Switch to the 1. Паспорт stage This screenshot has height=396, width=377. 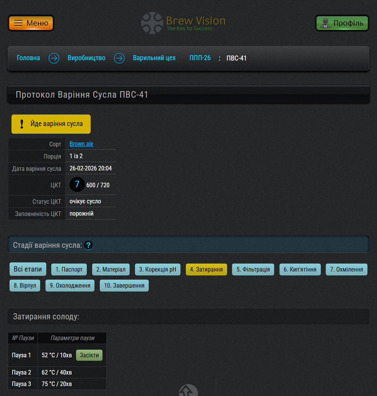[69, 269]
